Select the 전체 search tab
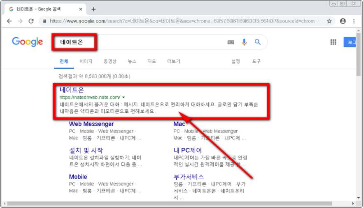The image size is (363, 208). [x=64, y=62]
